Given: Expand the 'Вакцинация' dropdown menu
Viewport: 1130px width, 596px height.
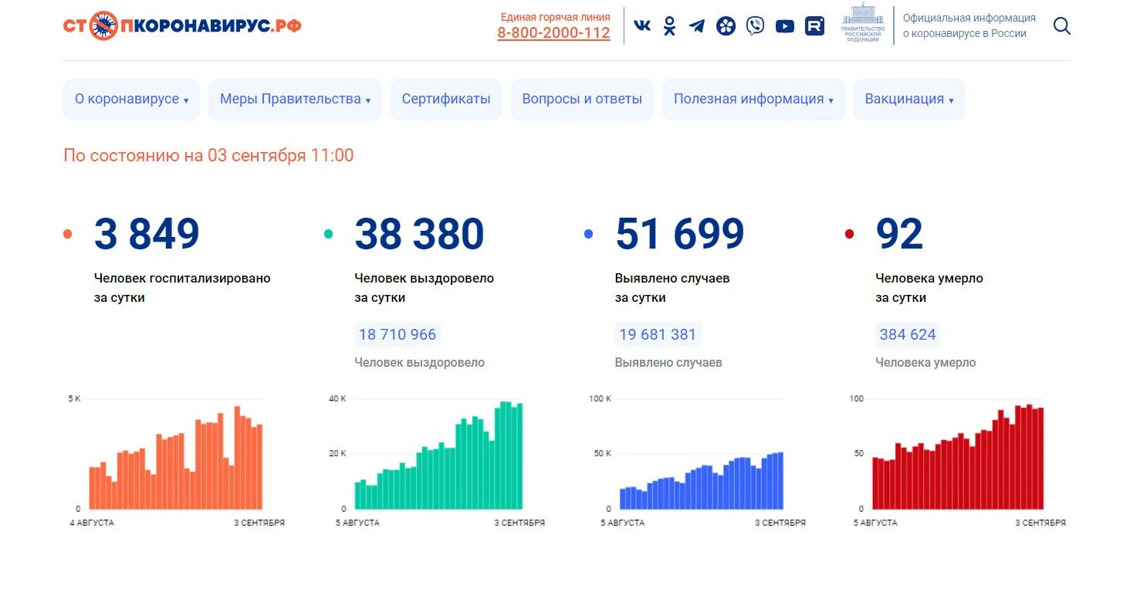Looking at the screenshot, I should (909, 100).
